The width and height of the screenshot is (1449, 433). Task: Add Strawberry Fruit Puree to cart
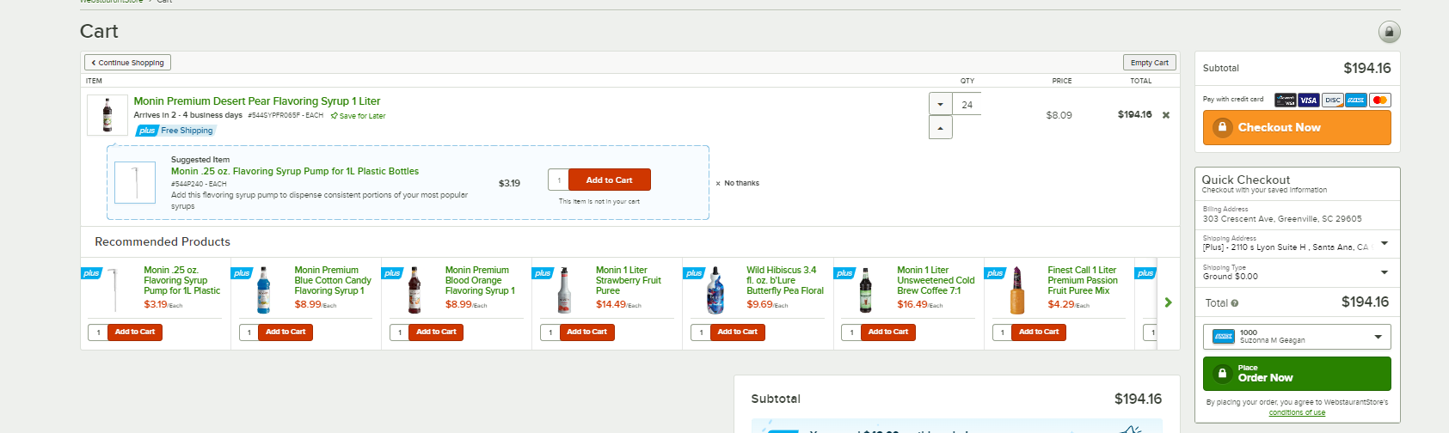pos(586,332)
